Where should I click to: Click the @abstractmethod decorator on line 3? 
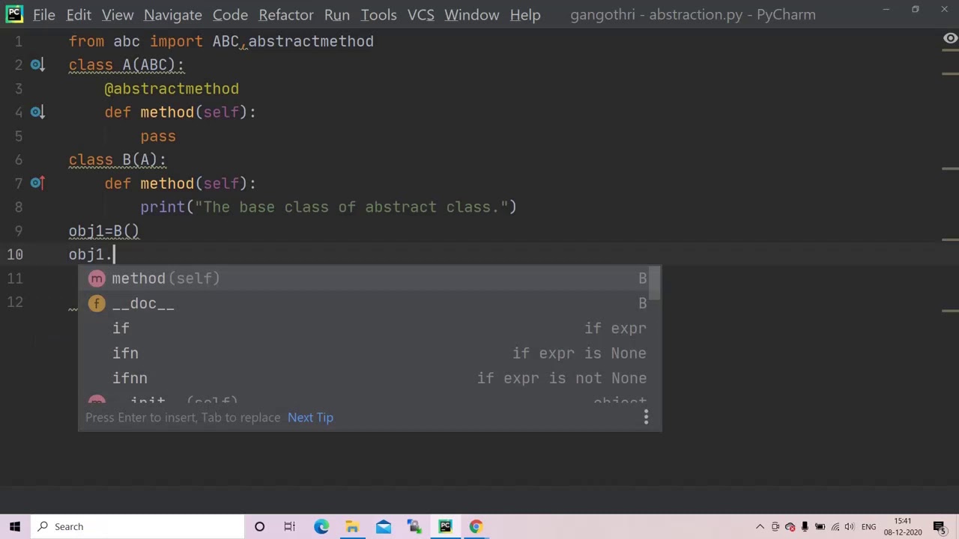tap(172, 89)
